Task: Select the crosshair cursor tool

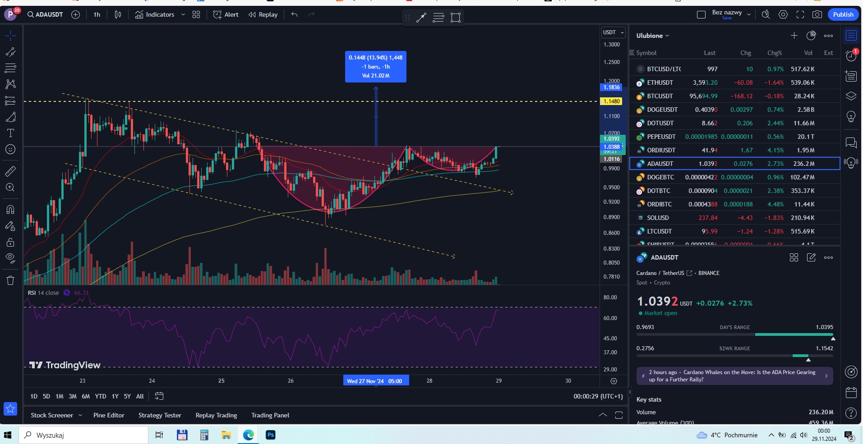Action: [x=10, y=36]
